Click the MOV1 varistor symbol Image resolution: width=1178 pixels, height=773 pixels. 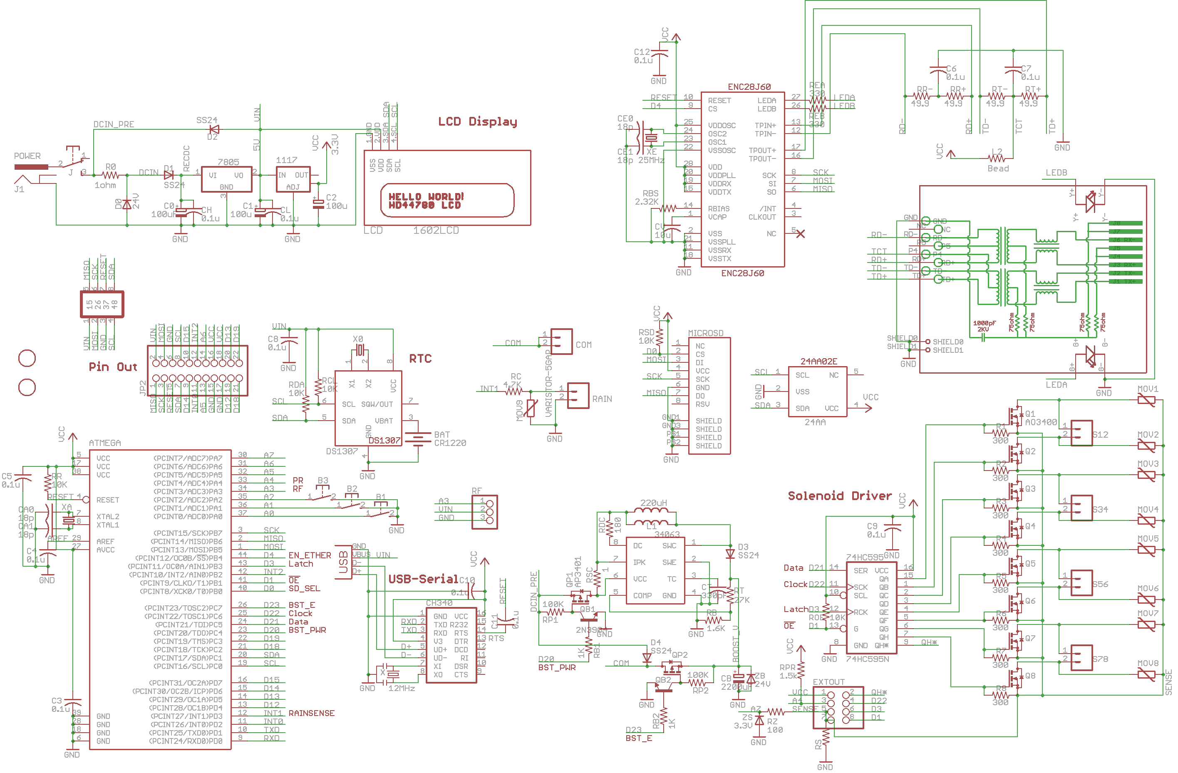(1146, 400)
